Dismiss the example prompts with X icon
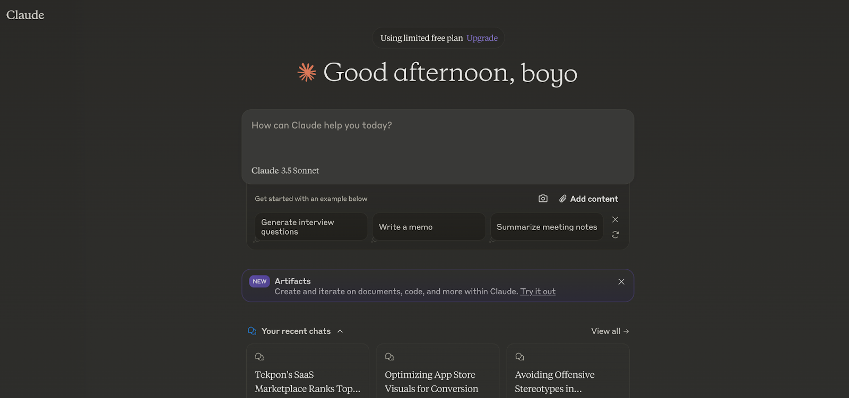The width and height of the screenshot is (849, 398). pos(615,219)
